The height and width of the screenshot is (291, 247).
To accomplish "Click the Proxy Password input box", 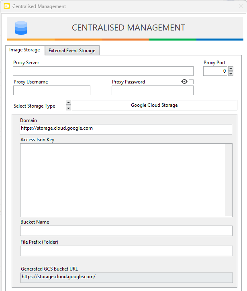I will (x=153, y=90).
